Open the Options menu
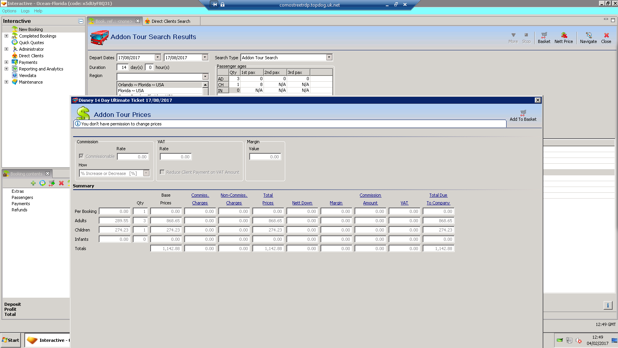Viewport: 618px width, 348px height. (9, 11)
